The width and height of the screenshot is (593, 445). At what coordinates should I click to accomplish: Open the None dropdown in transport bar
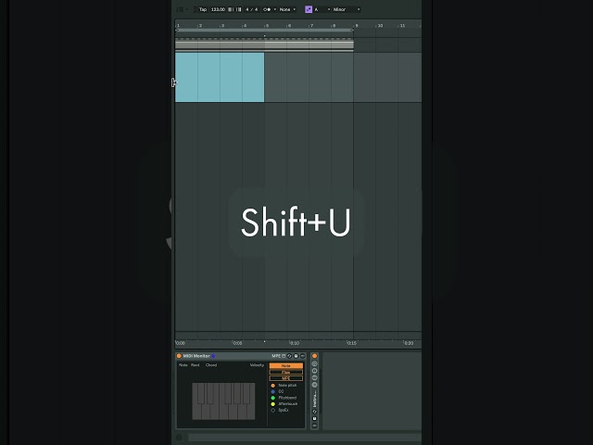[287, 9]
